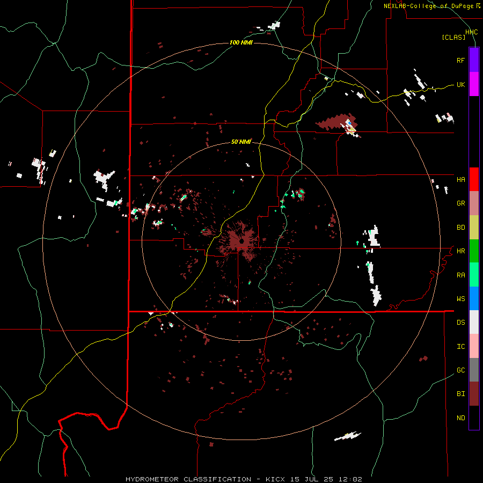Click the DS legend label

click(x=460, y=322)
